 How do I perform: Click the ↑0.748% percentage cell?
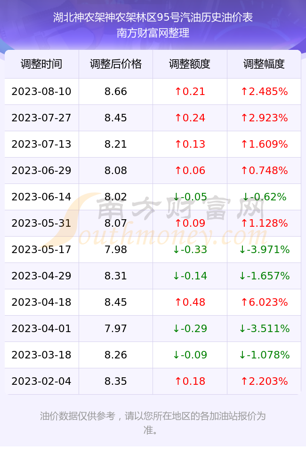point(264,170)
